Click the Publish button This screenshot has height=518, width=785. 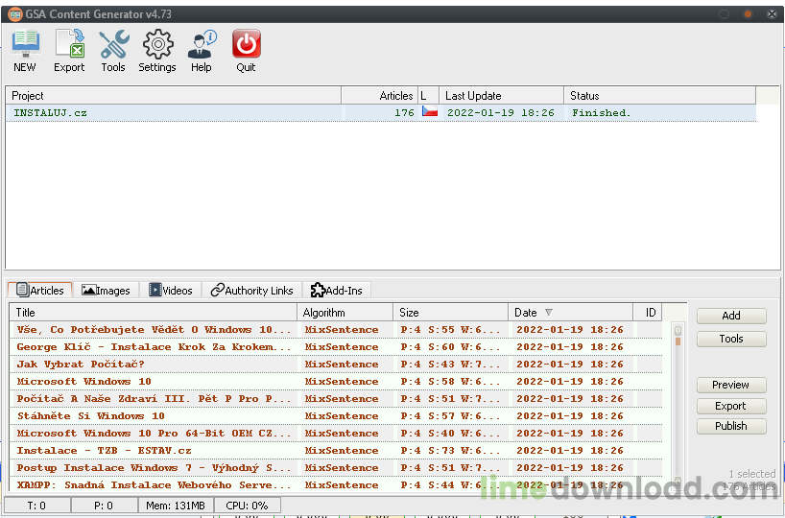(x=730, y=426)
